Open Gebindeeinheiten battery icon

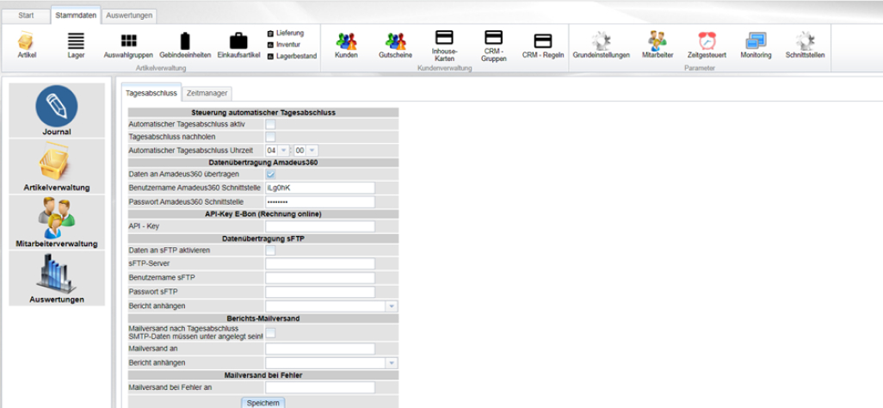click(185, 41)
